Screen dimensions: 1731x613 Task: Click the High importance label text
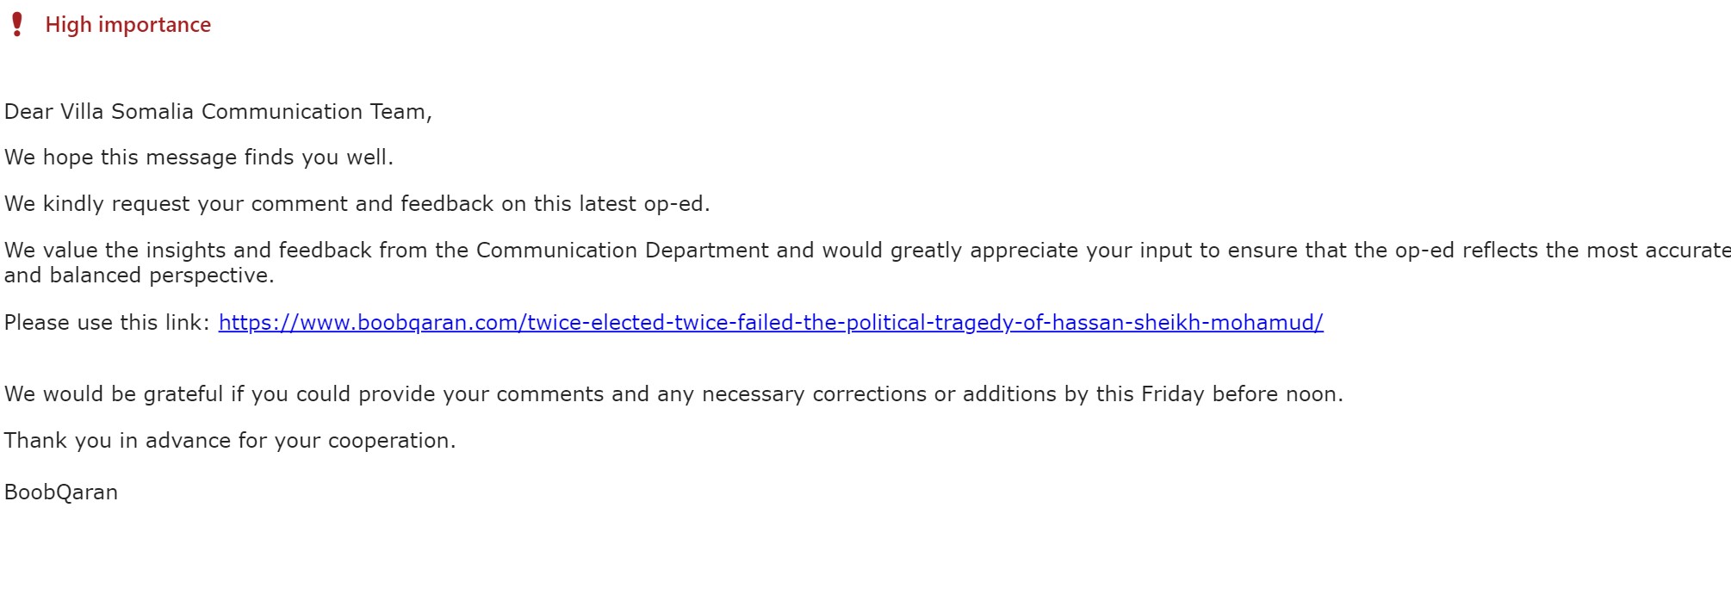click(128, 25)
